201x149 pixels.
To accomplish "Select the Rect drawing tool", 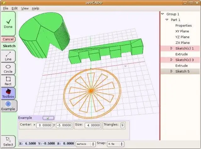I will pos(8,81).
